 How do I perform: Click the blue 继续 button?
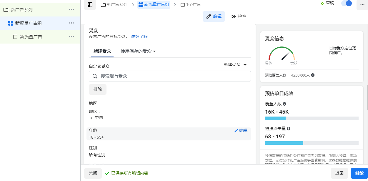[359, 173]
